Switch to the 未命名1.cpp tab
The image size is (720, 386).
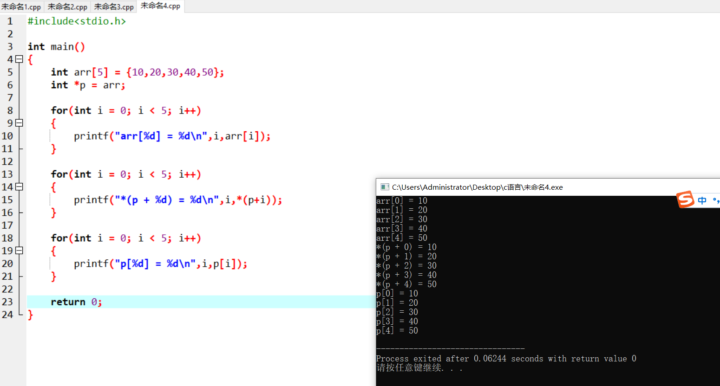(x=21, y=7)
